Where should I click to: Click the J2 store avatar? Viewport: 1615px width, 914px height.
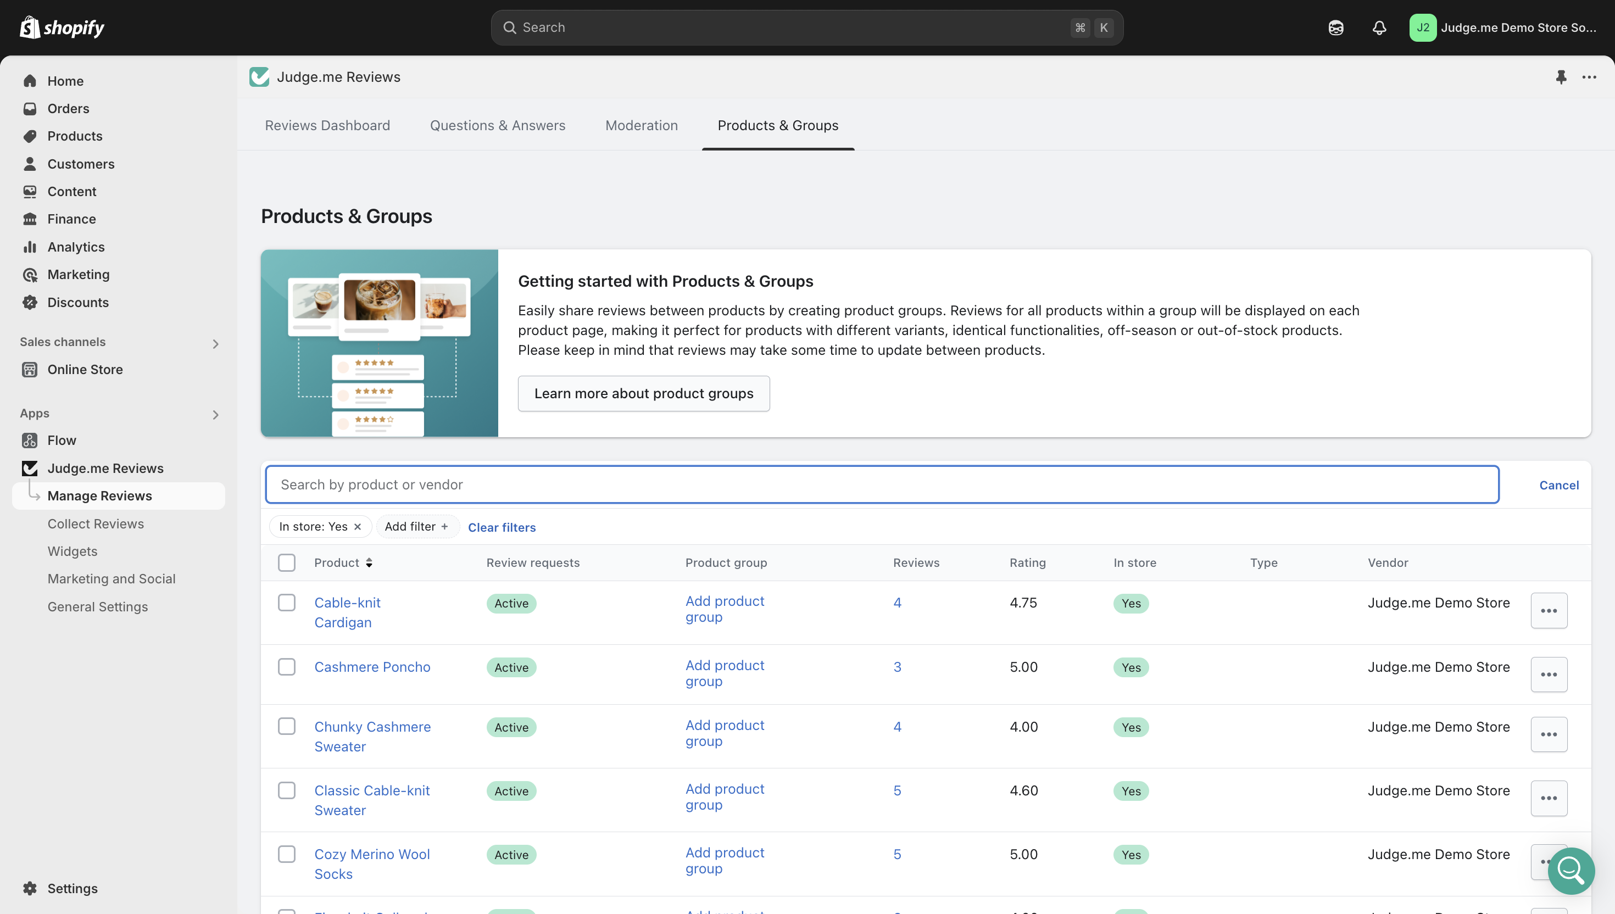[1422, 27]
